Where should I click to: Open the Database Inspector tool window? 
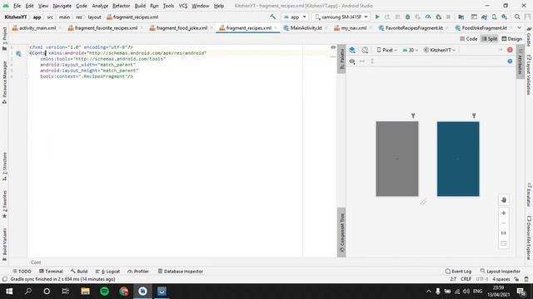(181, 272)
